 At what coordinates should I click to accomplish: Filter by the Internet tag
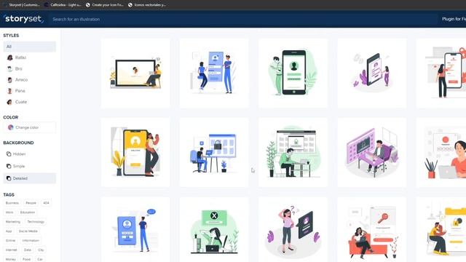point(12,250)
